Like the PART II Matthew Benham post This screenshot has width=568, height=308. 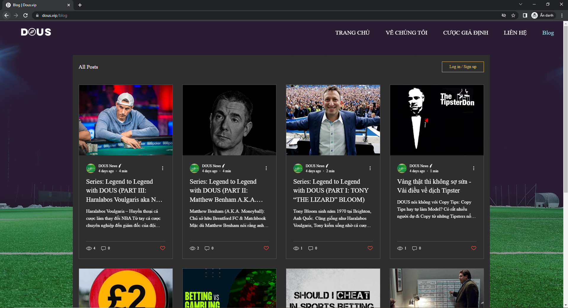click(x=266, y=248)
